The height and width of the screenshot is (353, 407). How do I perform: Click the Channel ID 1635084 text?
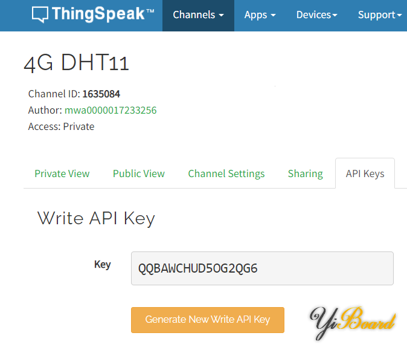pyautogui.click(x=74, y=94)
